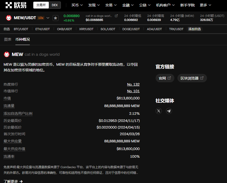Open external link icon next to cat in a dogs world

116,16
